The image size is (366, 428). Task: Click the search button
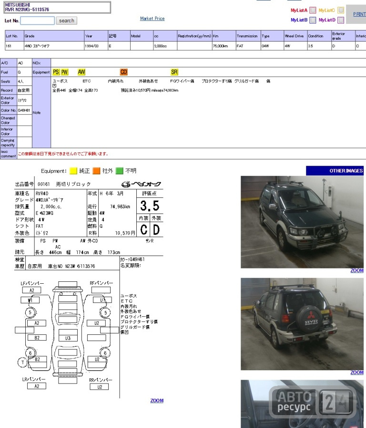[x=66, y=21]
